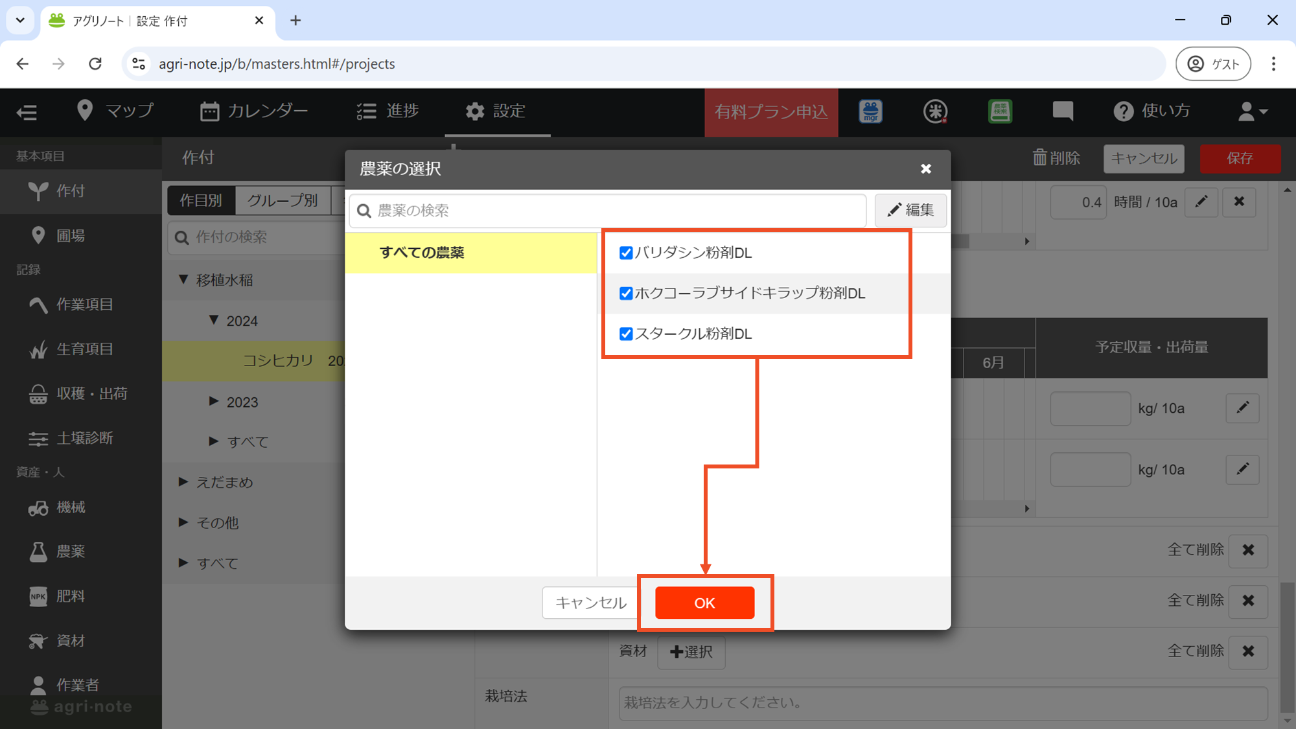Click the 有料プラン申込 button
The width and height of the screenshot is (1296, 729).
click(771, 112)
